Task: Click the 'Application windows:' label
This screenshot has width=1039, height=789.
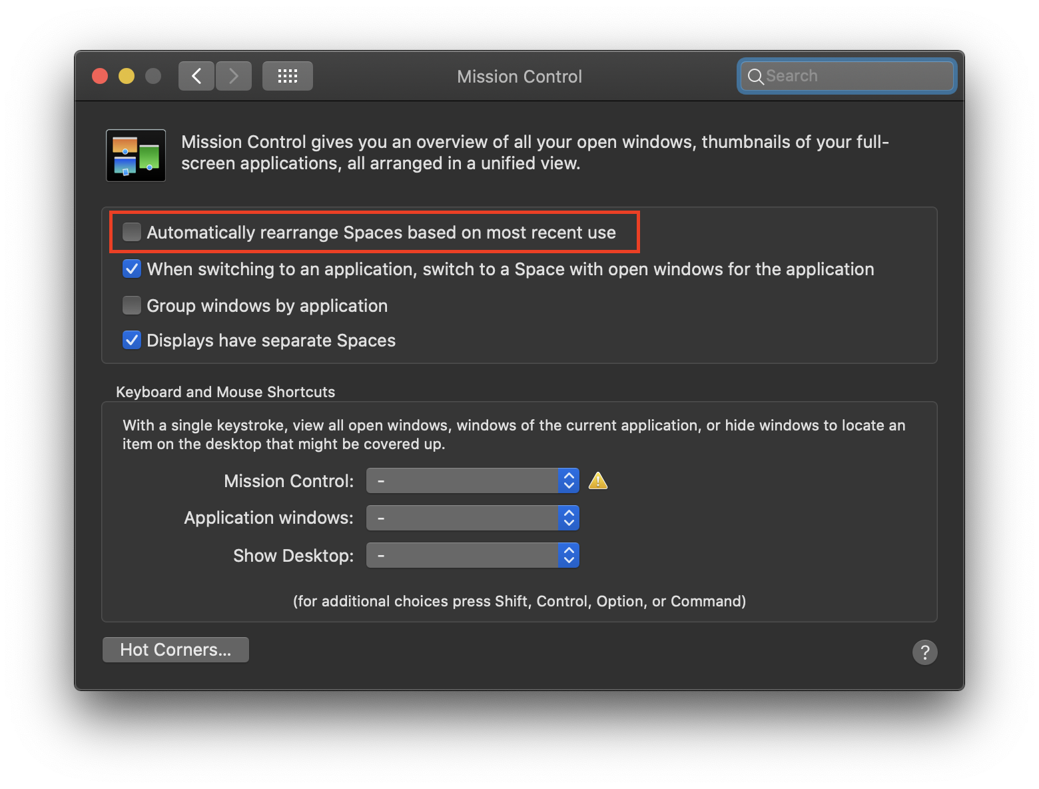Action: (x=269, y=518)
